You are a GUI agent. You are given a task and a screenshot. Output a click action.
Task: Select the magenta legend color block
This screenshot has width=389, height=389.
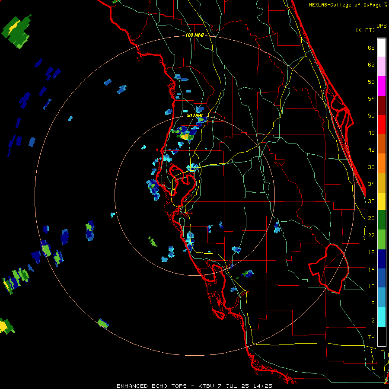[382, 86]
